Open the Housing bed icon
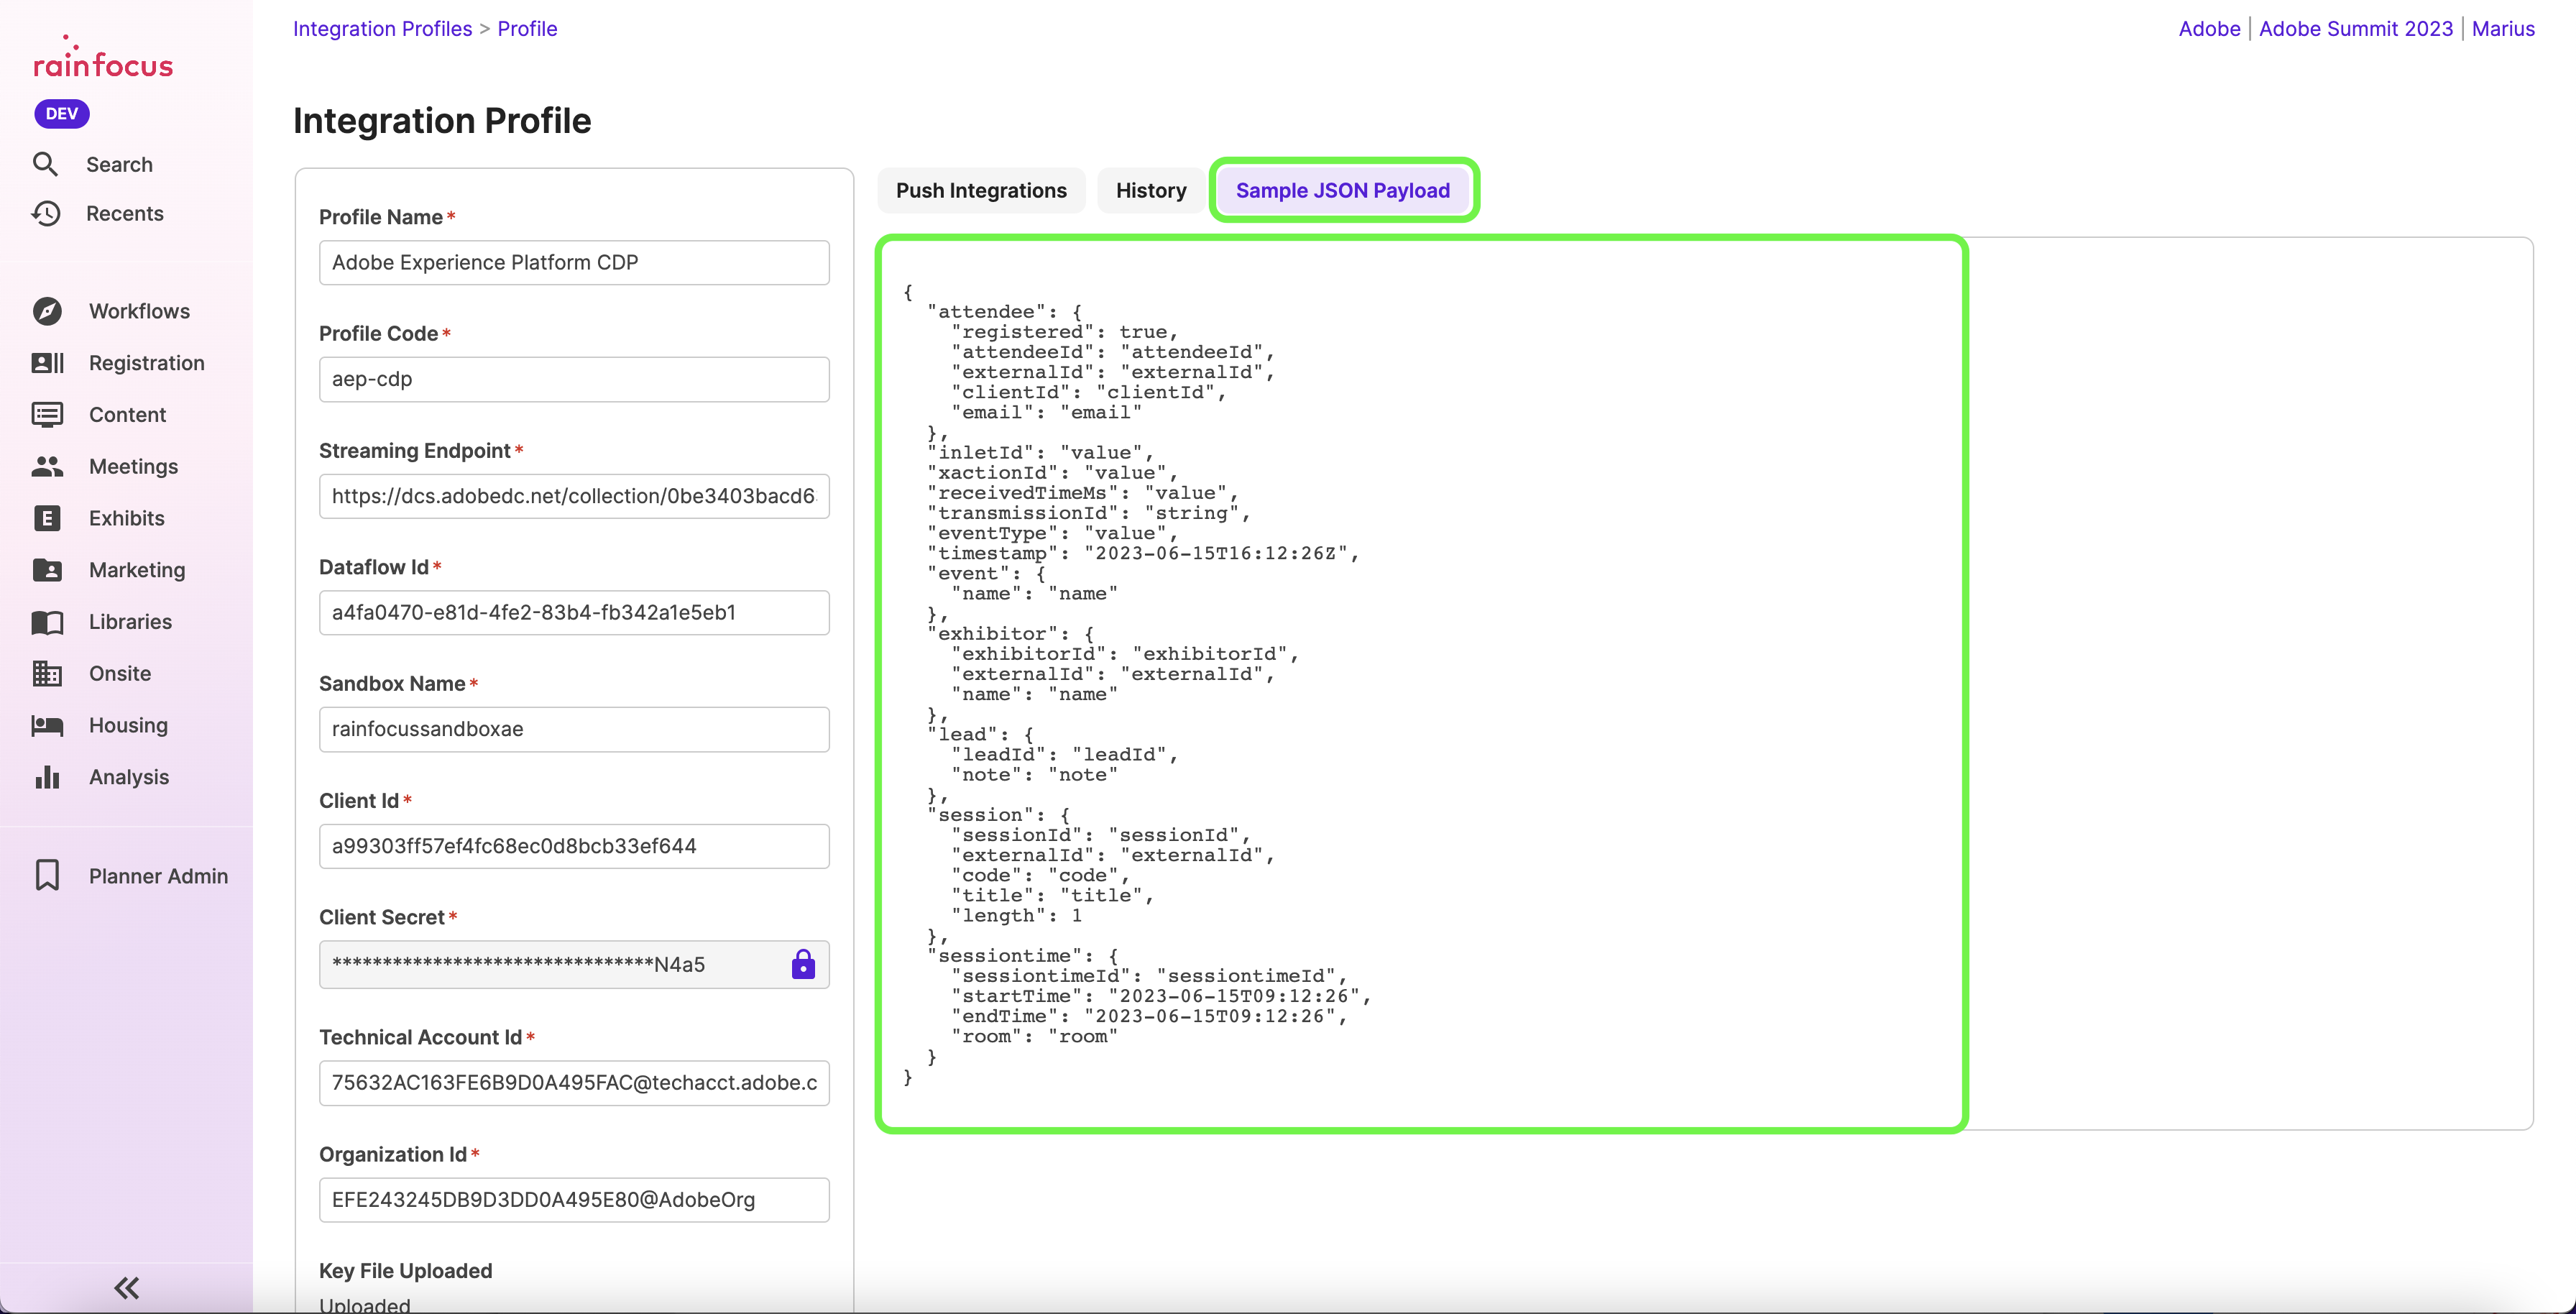This screenshot has height=1314, width=2576. coord(47,725)
